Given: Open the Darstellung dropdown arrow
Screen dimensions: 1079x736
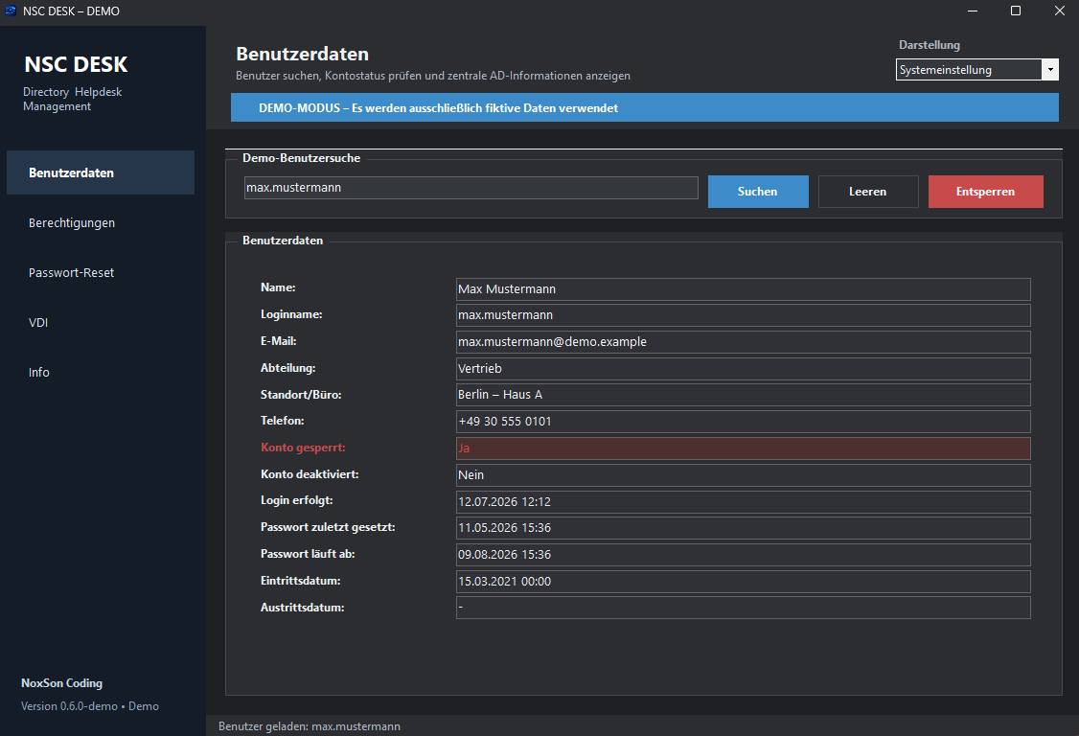Looking at the screenshot, I should [1050, 70].
